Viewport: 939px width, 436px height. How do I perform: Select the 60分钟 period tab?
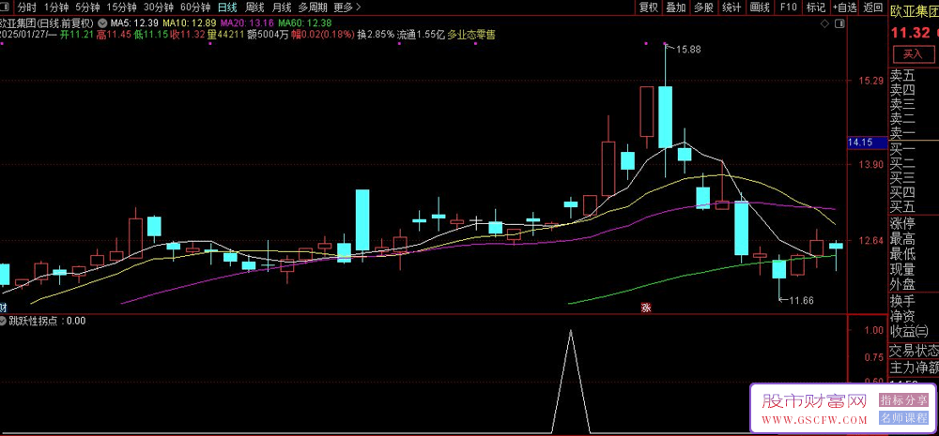pyautogui.click(x=195, y=8)
